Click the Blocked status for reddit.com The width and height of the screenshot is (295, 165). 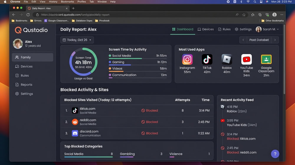tap(150, 122)
